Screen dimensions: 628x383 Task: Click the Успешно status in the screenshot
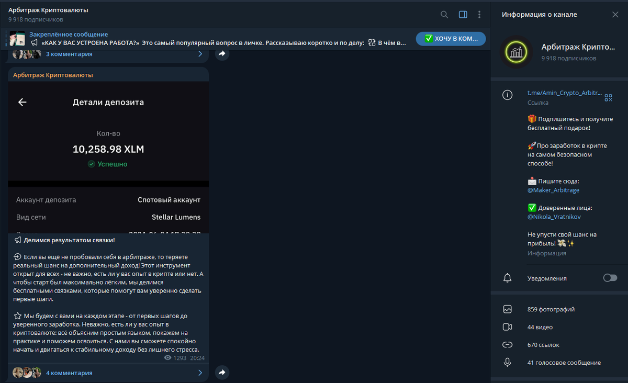108,164
